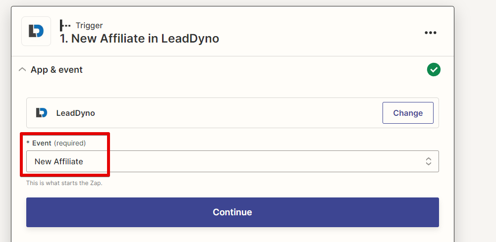Click the small LeadDyno app icon
The image size is (496, 242).
42,113
